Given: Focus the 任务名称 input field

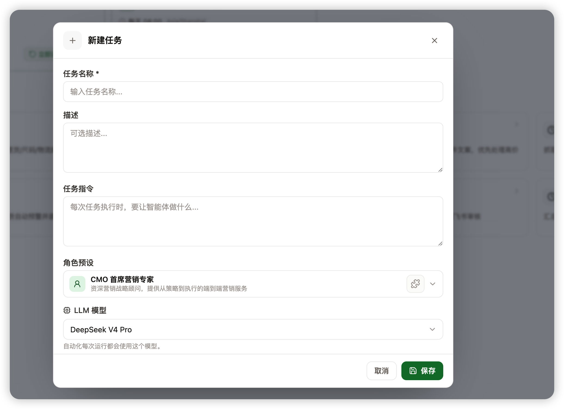Looking at the screenshot, I should (x=253, y=92).
